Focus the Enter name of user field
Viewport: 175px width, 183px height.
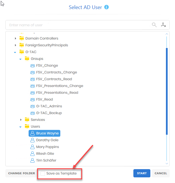click(76, 25)
